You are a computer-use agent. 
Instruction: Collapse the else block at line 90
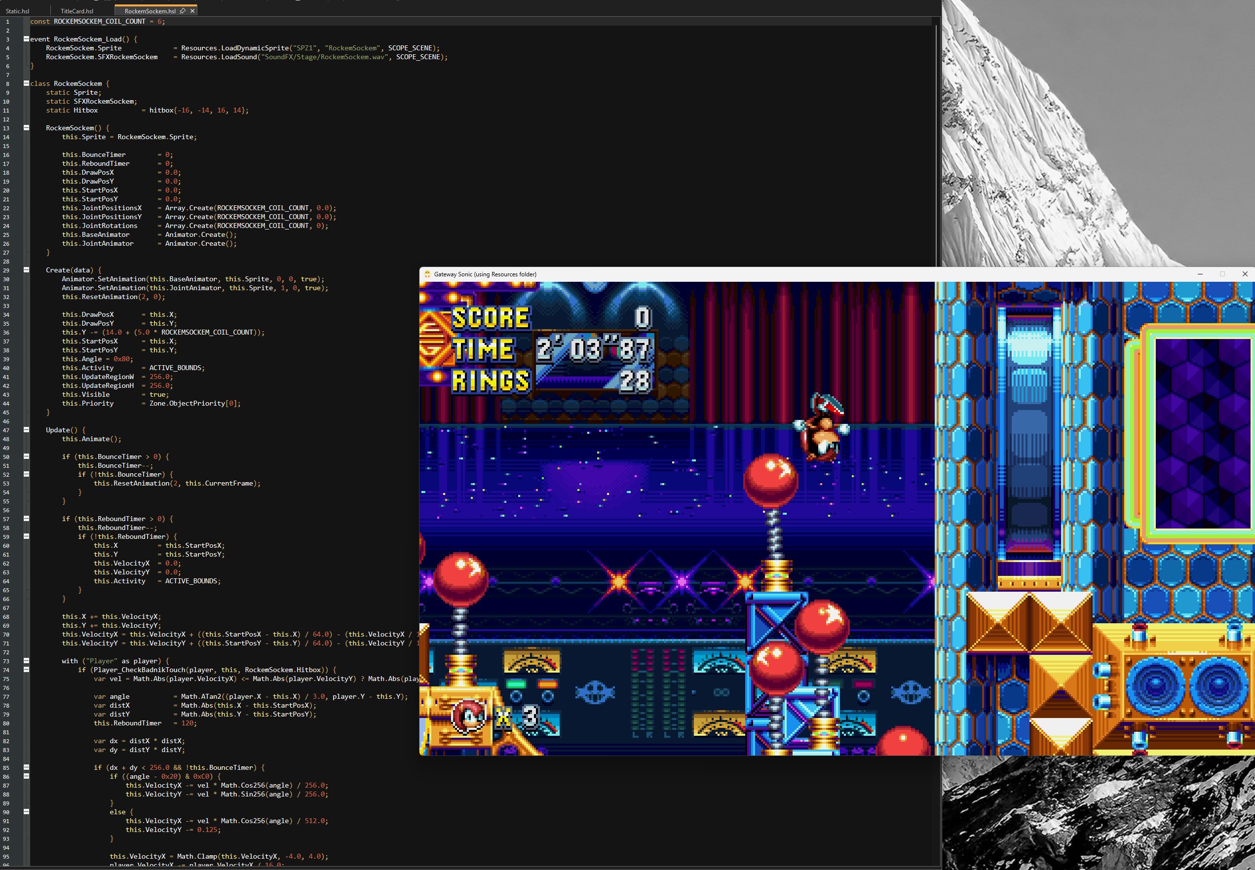point(26,812)
